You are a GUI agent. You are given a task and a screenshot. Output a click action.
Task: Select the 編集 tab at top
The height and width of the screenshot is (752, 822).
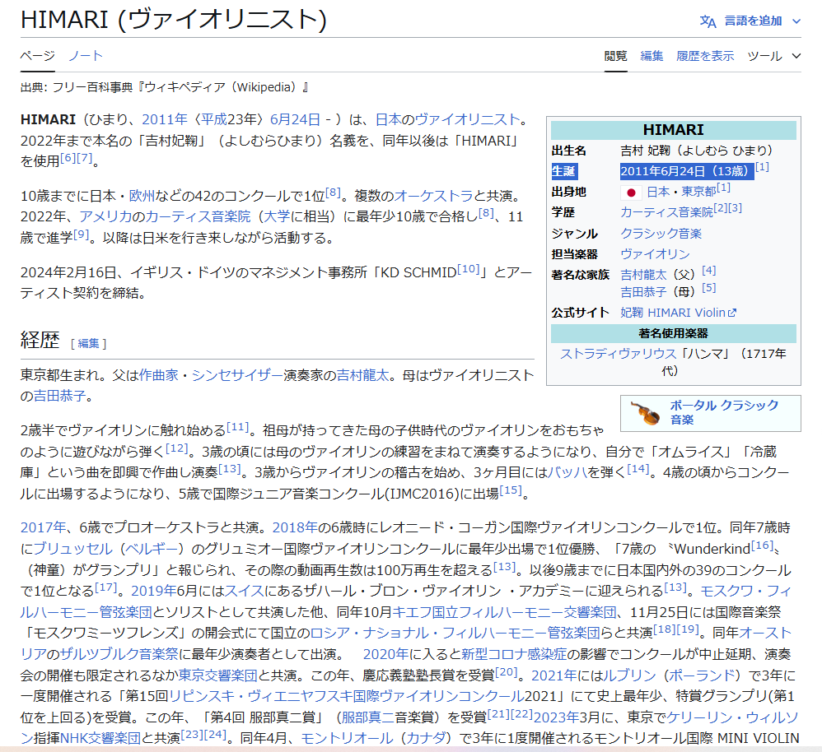[652, 56]
